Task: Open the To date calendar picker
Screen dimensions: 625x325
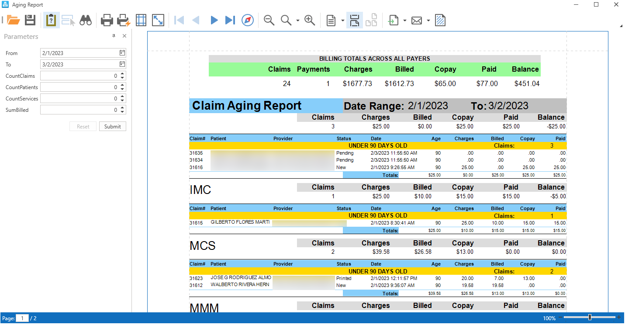Action: click(122, 64)
